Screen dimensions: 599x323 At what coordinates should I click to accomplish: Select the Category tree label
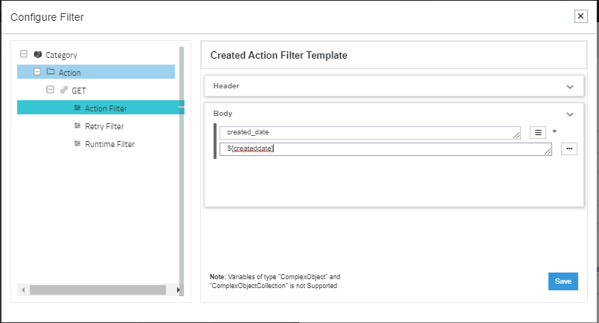click(x=61, y=55)
